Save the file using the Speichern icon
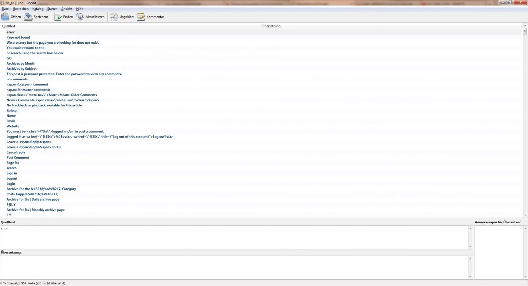Screen dimensions: 528x286 coord(28,17)
